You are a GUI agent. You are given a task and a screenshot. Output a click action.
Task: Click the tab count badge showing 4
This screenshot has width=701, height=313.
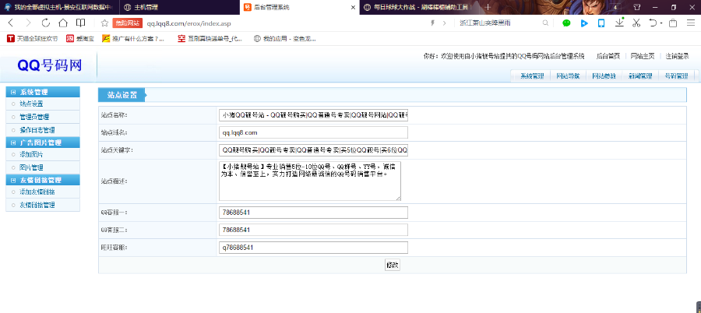(x=615, y=8)
